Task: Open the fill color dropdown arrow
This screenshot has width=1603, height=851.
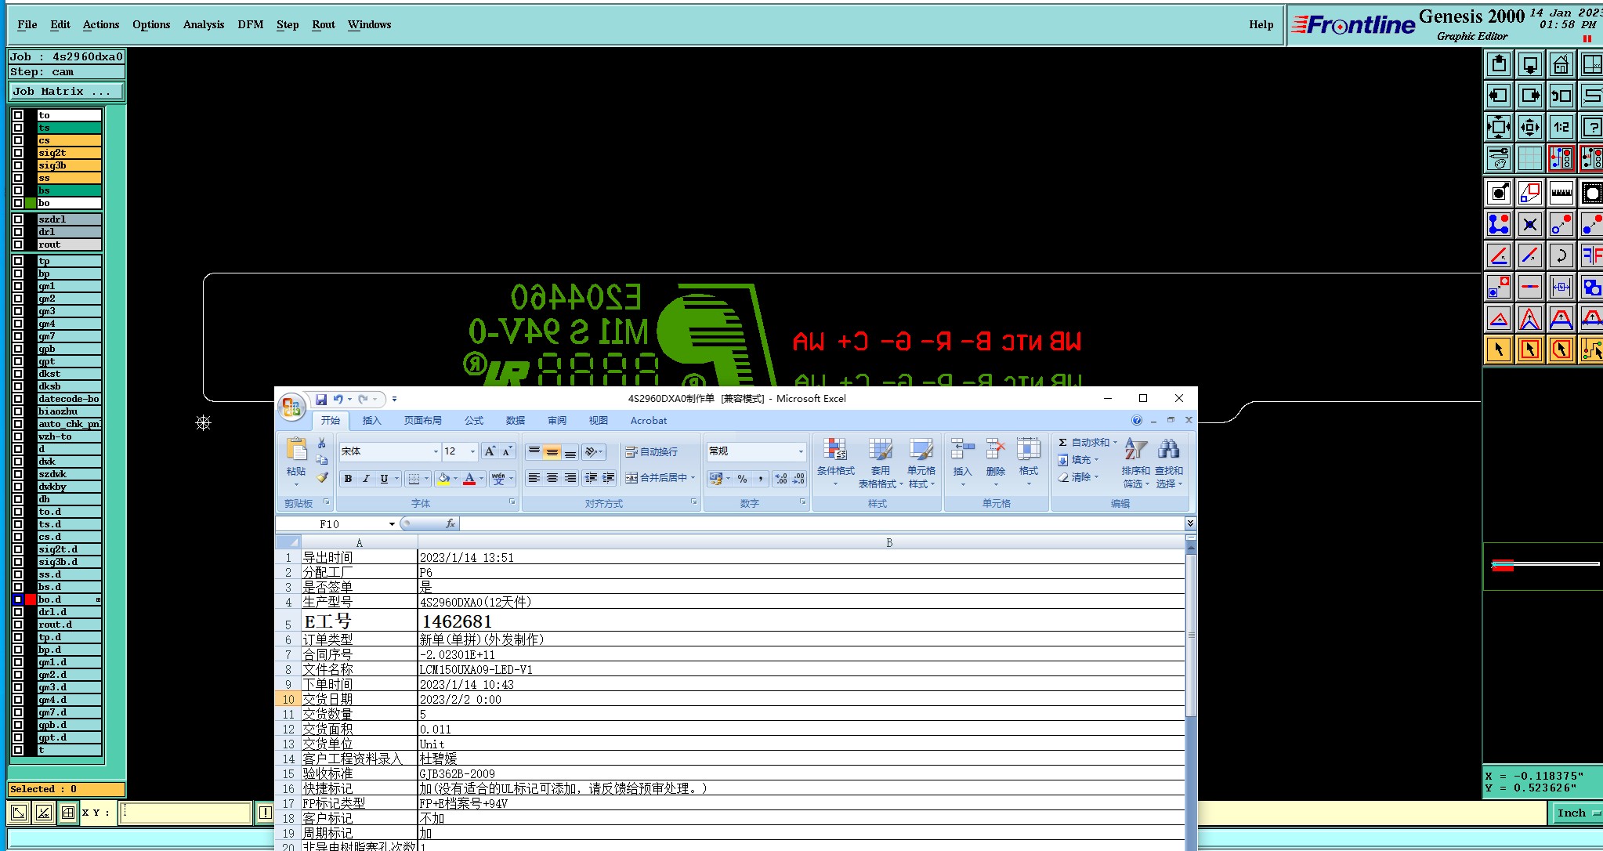Action: (455, 479)
